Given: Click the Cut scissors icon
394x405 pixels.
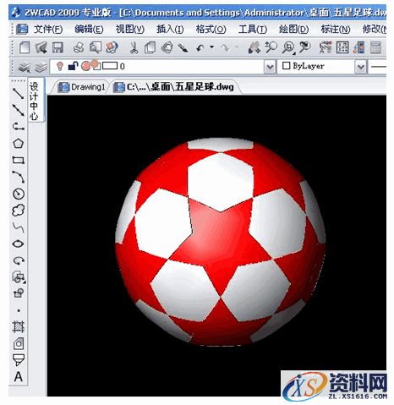Looking at the screenshot, I should click(134, 47).
